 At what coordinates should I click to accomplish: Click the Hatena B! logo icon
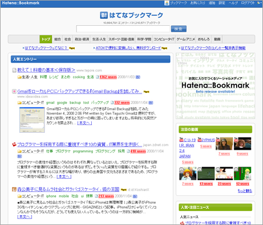pyautogui.click(x=103, y=15)
